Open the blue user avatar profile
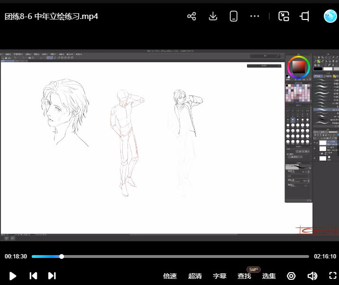 coord(330,17)
